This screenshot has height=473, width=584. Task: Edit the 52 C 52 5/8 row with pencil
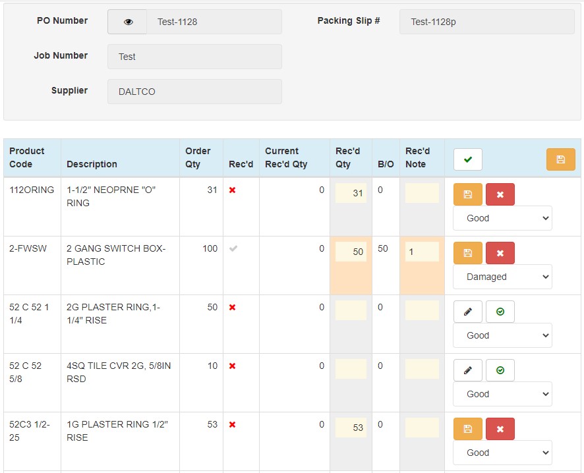pyautogui.click(x=468, y=370)
